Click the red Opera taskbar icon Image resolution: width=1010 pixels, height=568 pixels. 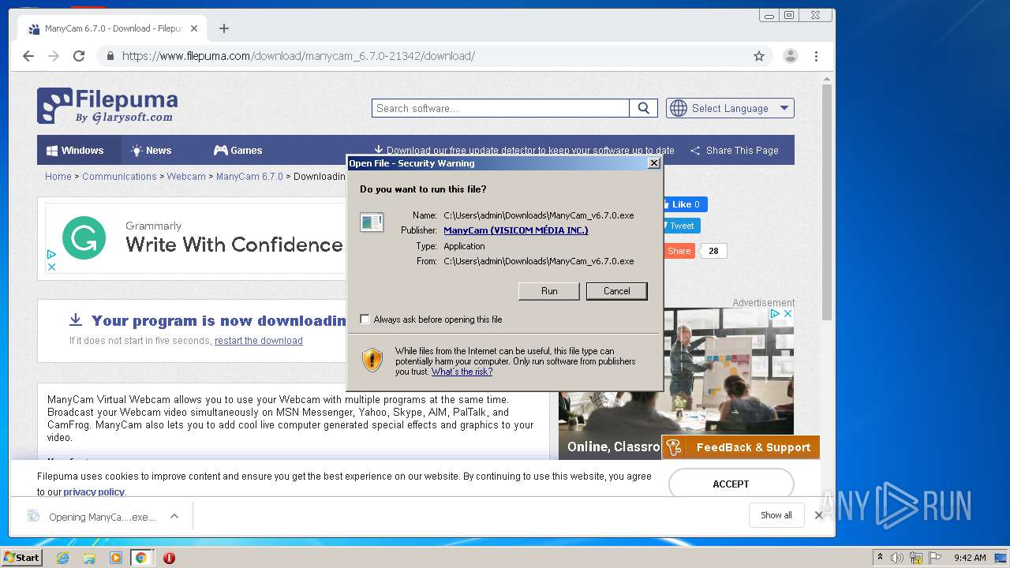coord(169,558)
